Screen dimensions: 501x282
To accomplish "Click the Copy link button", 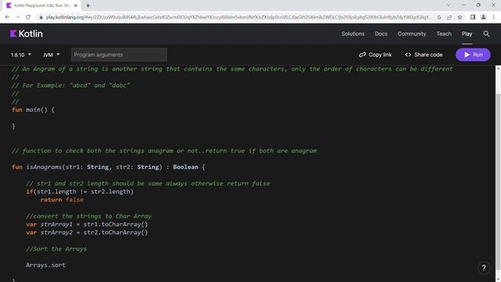I will 375,55.
